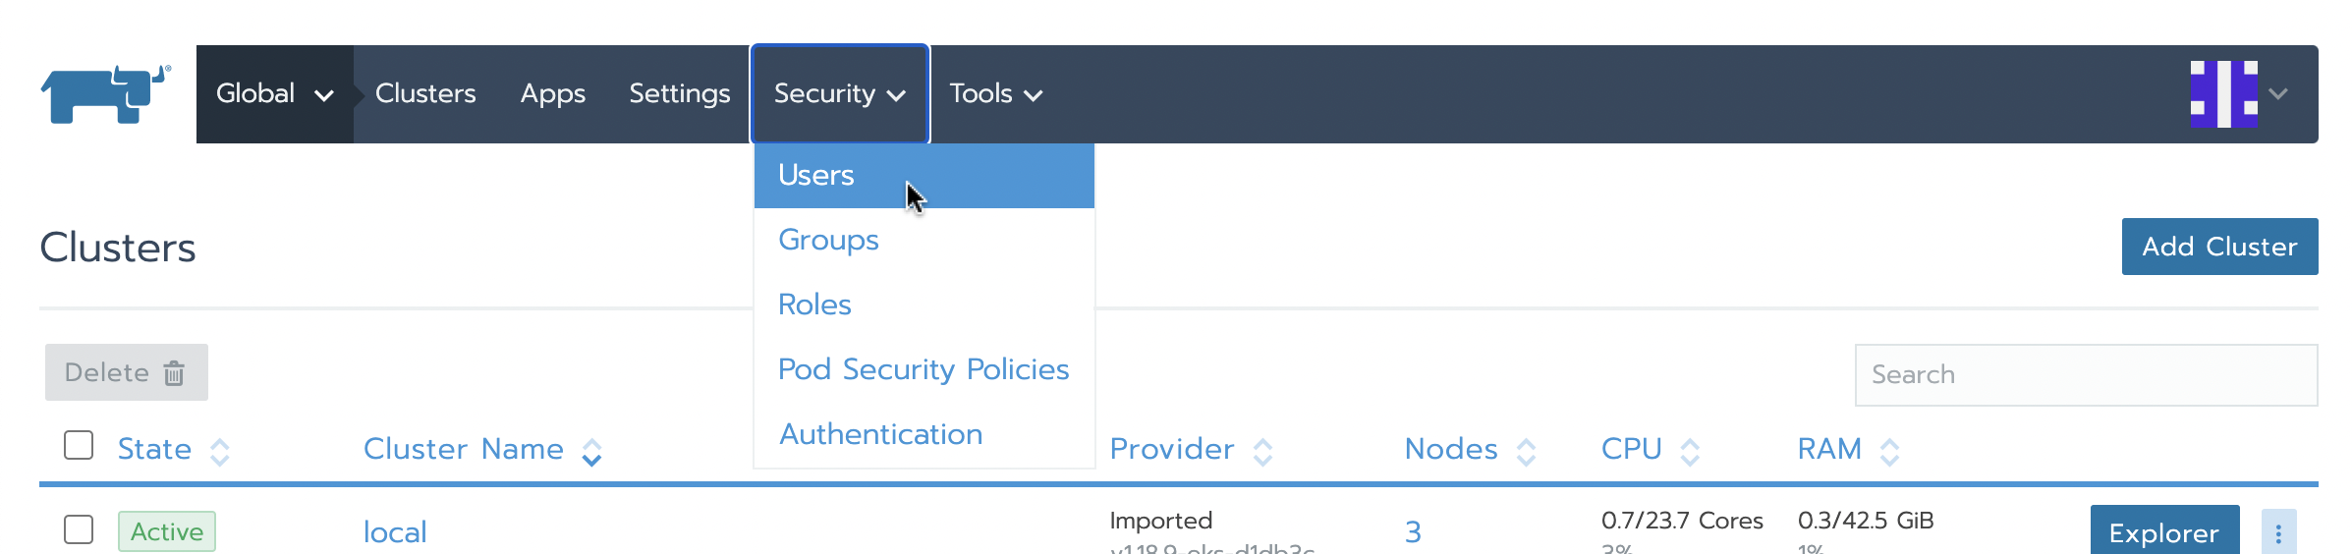Viewport: 2352px width, 554px height.
Task: Sort by Nodes column arrows
Action: point(1526,452)
